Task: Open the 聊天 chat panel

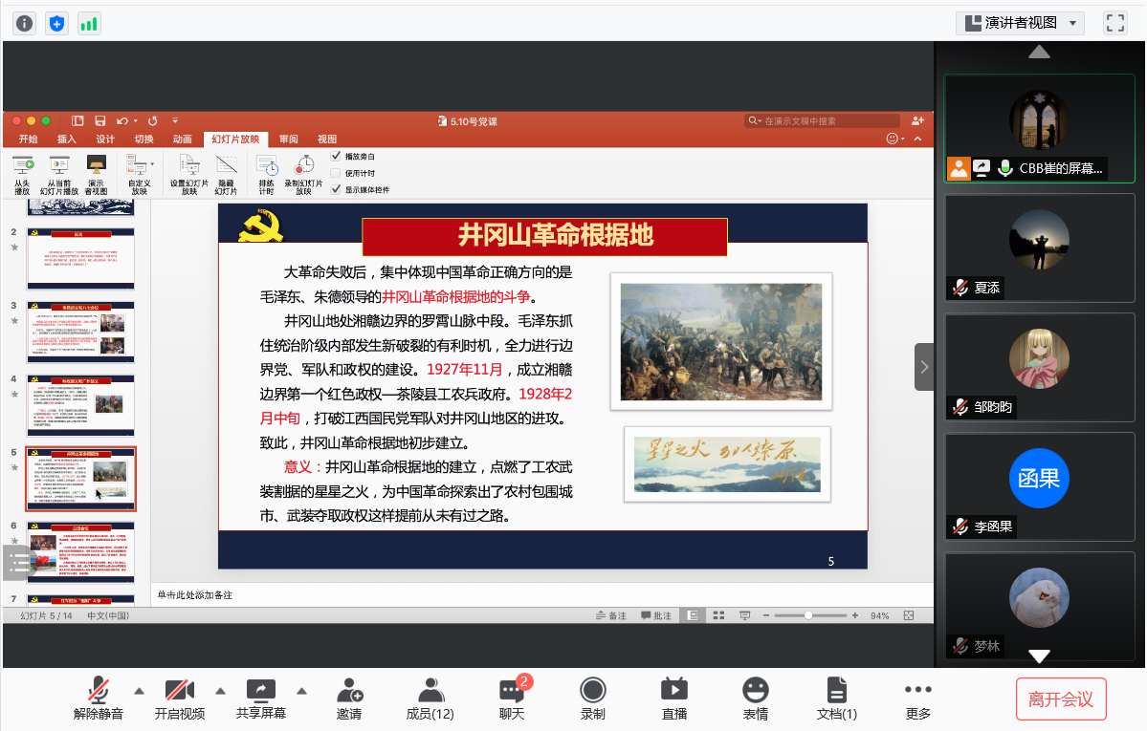Action: pyautogui.click(x=512, y=698)
